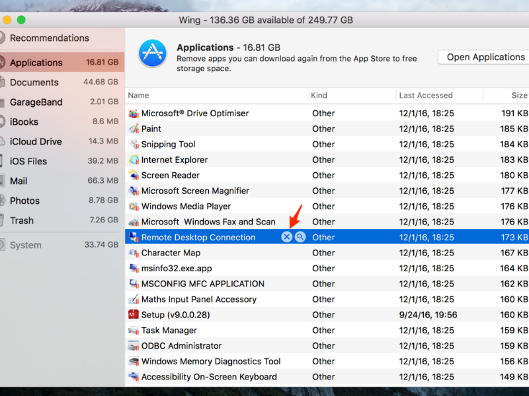Click the Paint app icon

(x=134, y=129)
